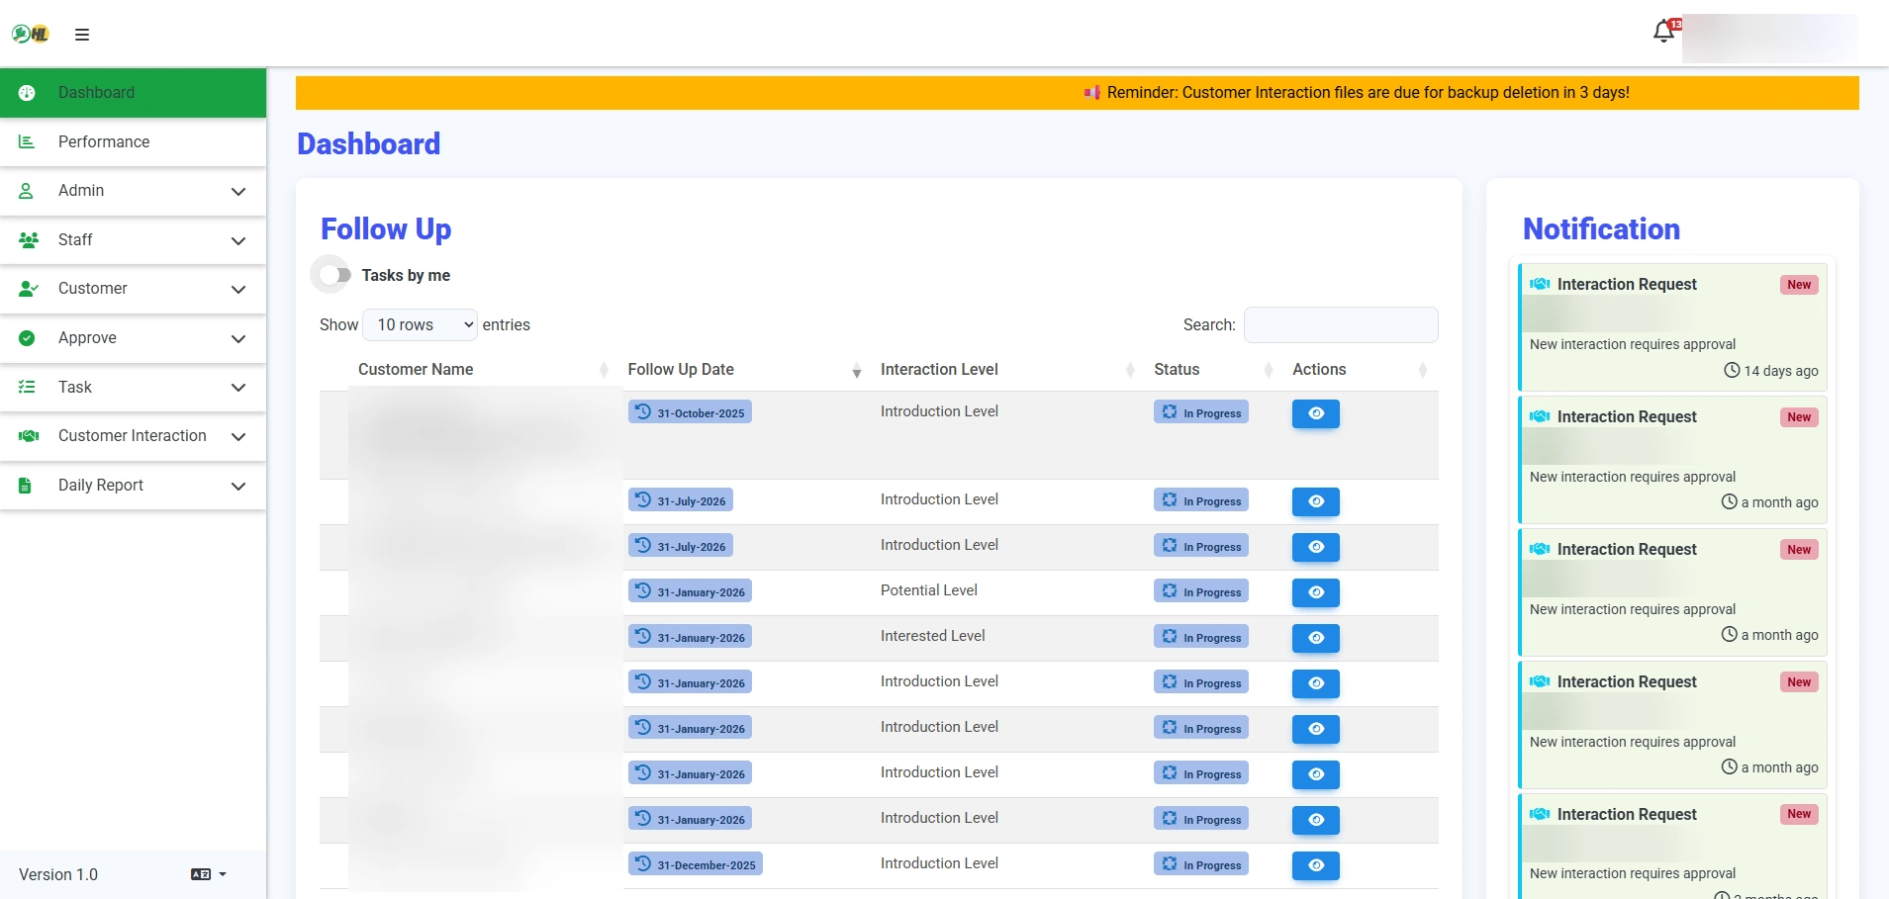Viewport: 1889px width, 899px height.
Task: Open the notification bell icon
Action: click(x=1664, y=32)
